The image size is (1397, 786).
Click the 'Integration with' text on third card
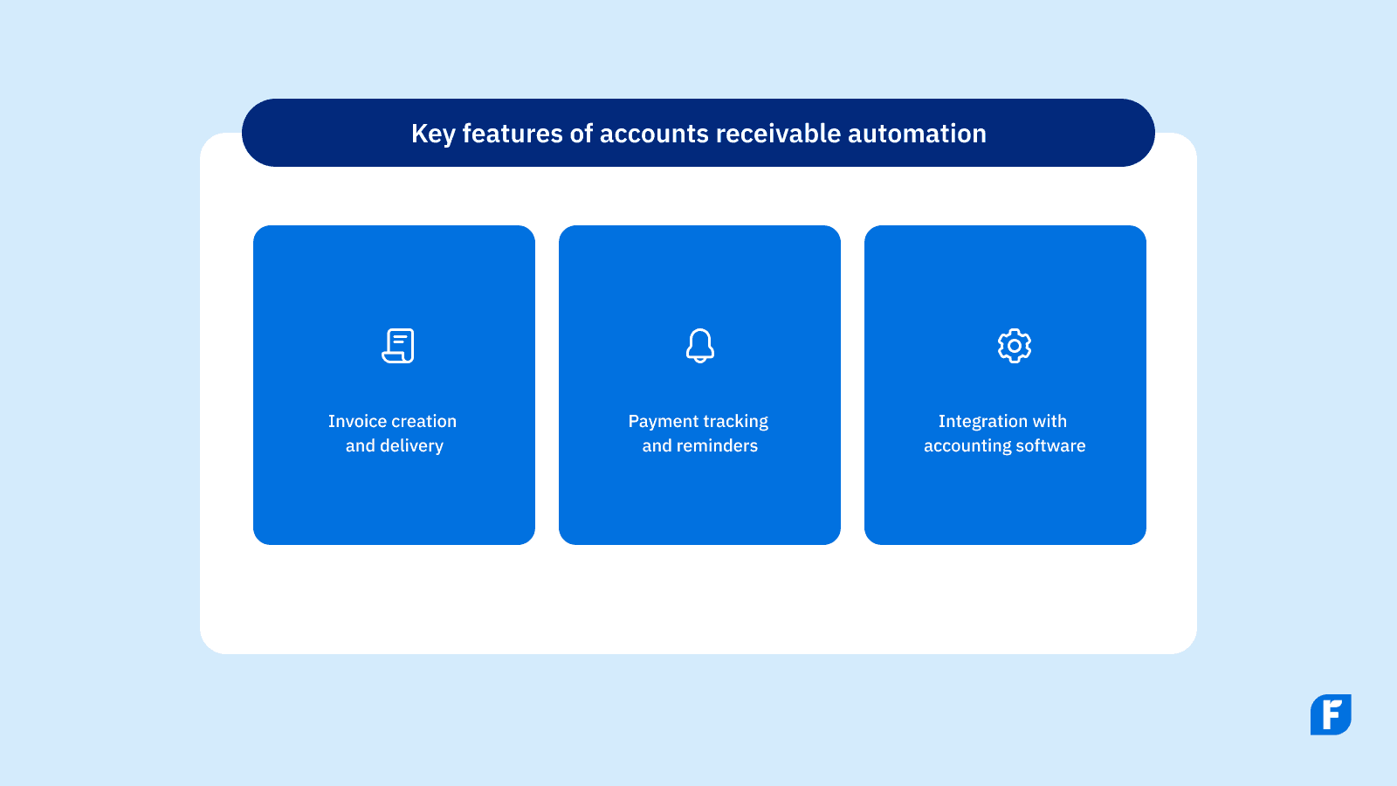point(1002,421)
